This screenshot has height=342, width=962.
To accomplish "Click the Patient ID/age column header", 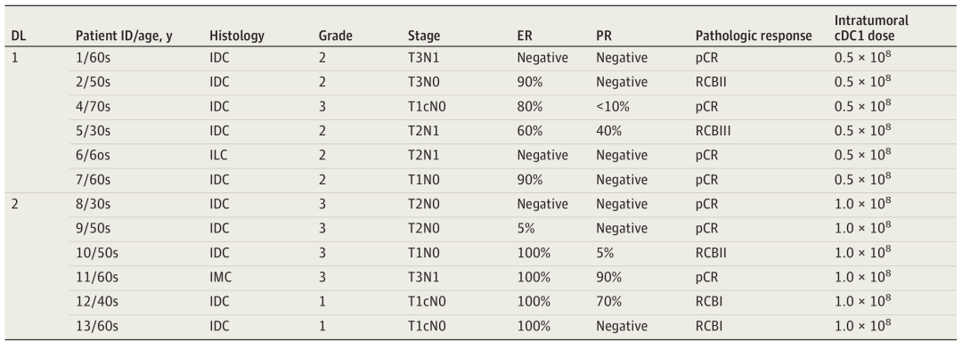I will [123, 37].
